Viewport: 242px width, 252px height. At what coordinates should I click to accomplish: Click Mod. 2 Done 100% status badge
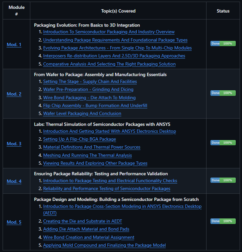click(223, 93)
